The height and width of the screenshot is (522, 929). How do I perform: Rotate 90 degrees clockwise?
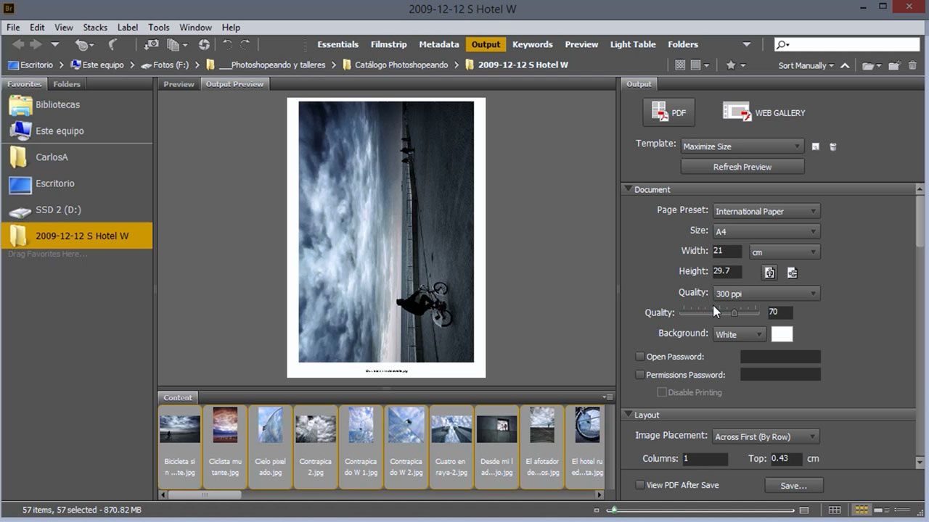[245, 45]
